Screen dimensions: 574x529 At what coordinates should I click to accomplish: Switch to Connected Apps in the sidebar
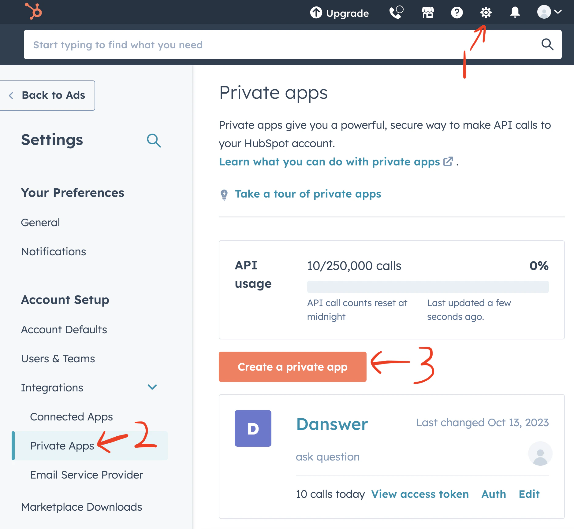[71, 416]
